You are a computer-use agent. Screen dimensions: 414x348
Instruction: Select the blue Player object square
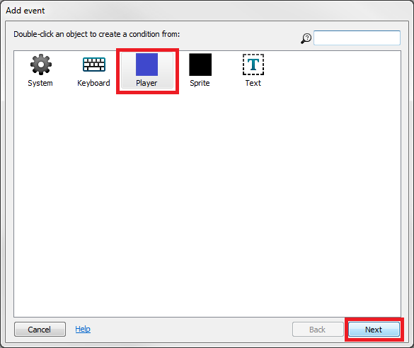[x=146, y=64]
